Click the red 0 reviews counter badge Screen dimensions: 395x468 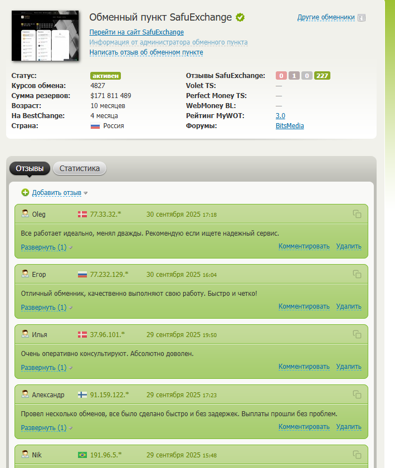click(x=281, y=76)
